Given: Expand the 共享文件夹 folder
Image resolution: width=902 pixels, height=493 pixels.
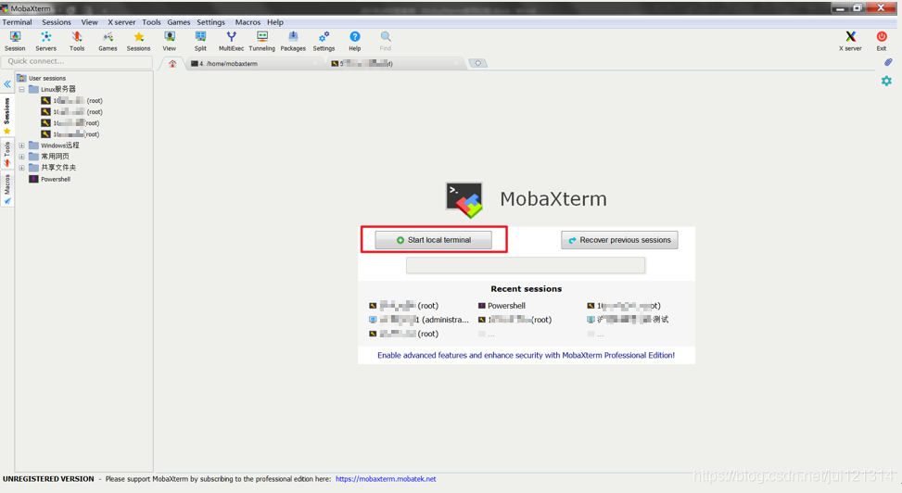Looking at the screenshot, I should (22, 168).
